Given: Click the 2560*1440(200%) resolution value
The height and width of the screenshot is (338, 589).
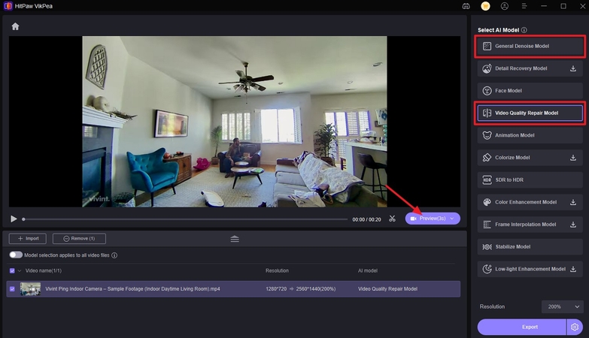Looking at the screenshot, I should point(315,289).
